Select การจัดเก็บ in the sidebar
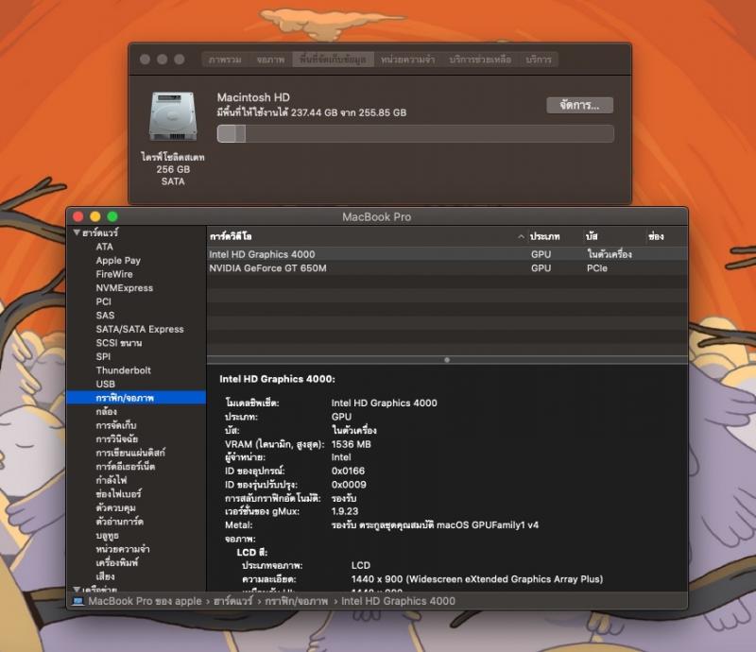 click(116, 425)
